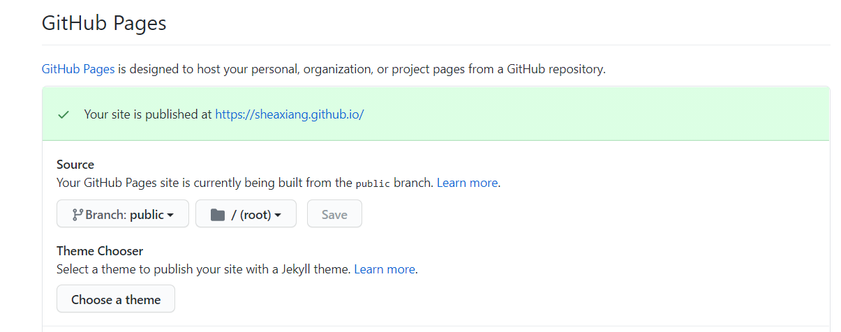Expand the / (root) folder dropdown

click(246, 213)
